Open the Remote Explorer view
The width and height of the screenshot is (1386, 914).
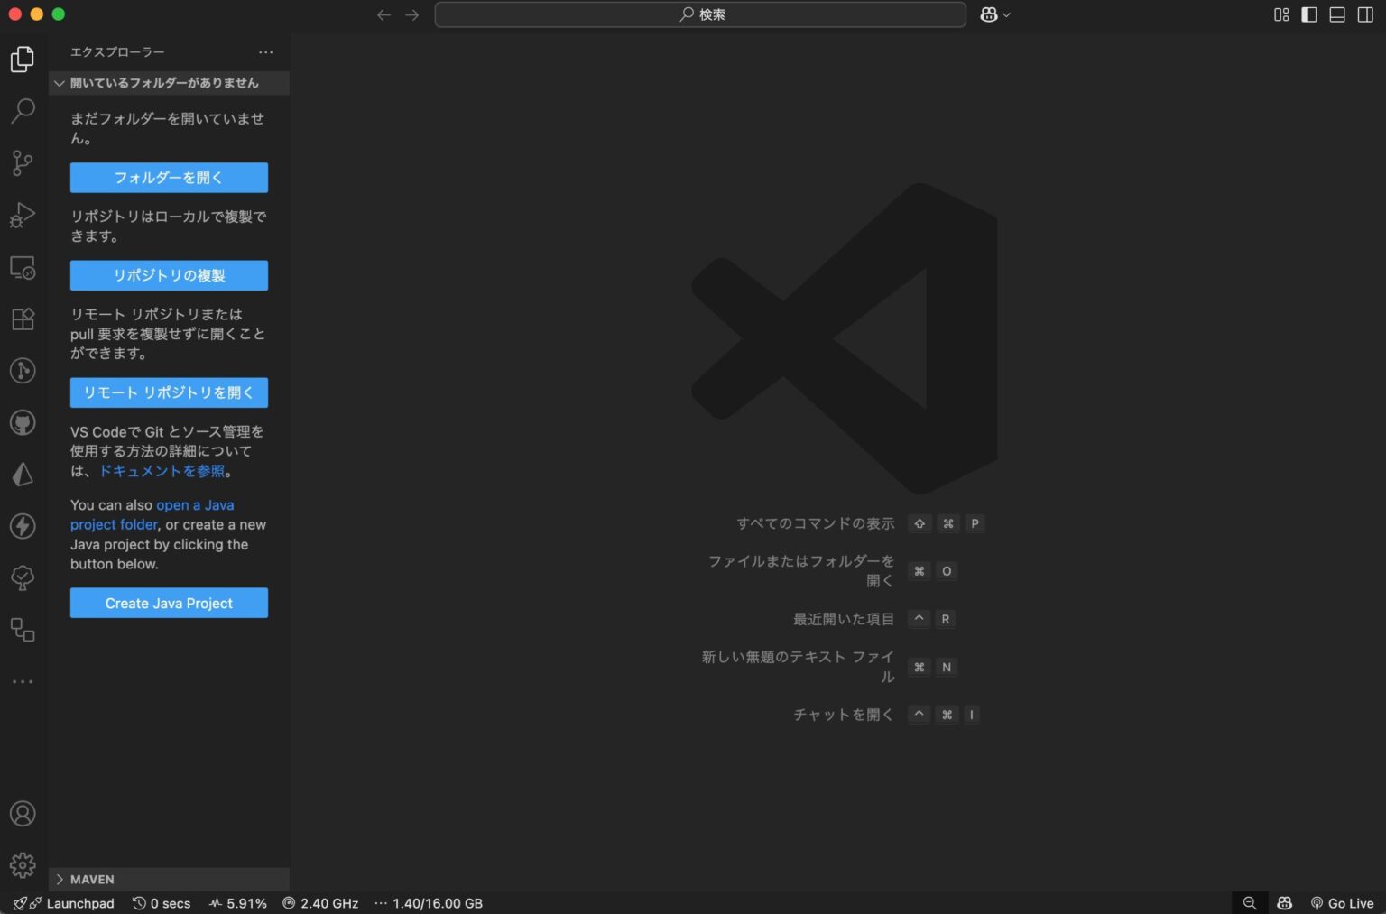pos(23,268)
